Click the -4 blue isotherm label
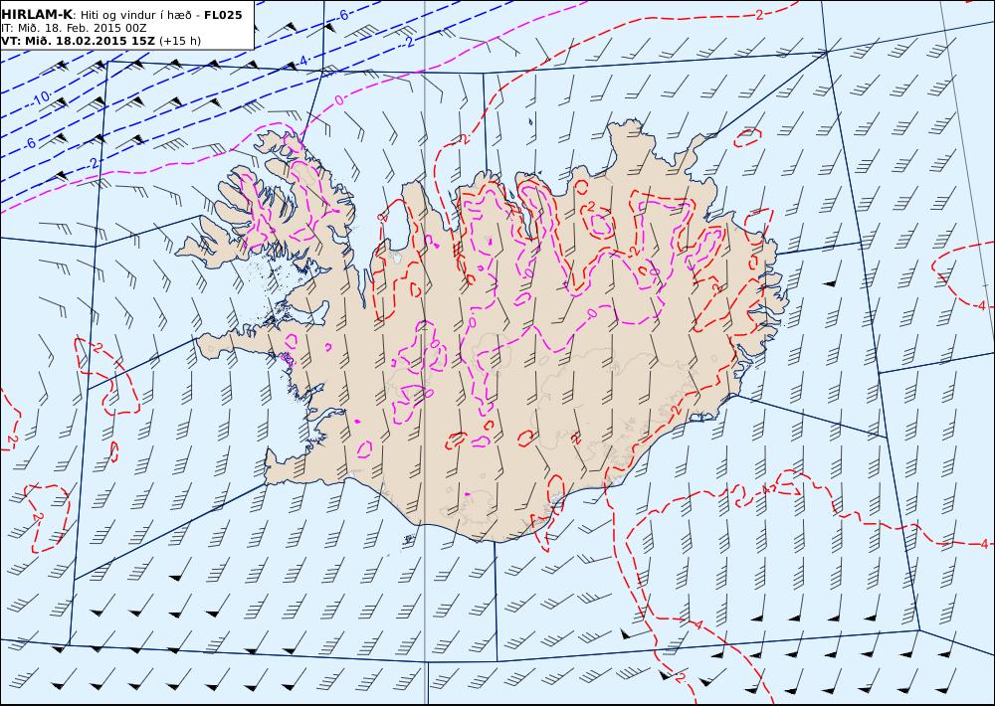The height and width of the screenshot is (706, 995). click(302, 62)
